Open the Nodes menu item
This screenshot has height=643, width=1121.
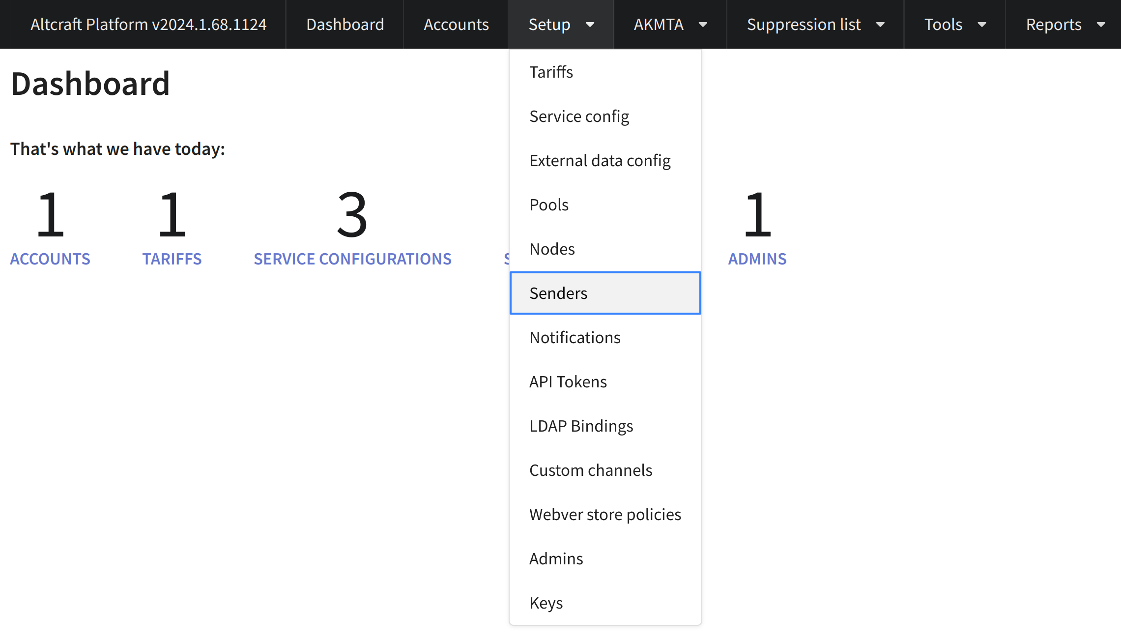pyautogui.click(x=605, y=249)
